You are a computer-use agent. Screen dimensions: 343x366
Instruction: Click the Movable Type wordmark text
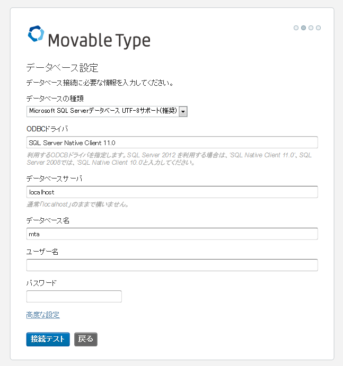[99, 41]
